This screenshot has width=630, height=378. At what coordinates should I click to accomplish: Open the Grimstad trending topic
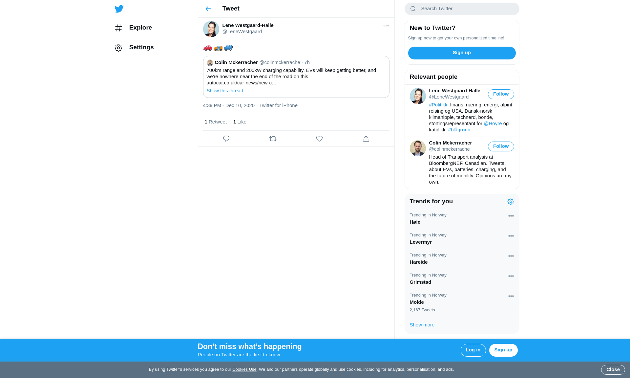tap(462, 279)
